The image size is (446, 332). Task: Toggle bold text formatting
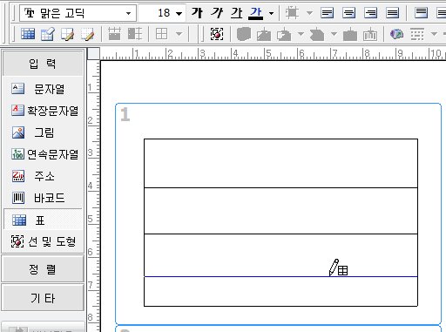pyautogui.click(x=198, y=13)
